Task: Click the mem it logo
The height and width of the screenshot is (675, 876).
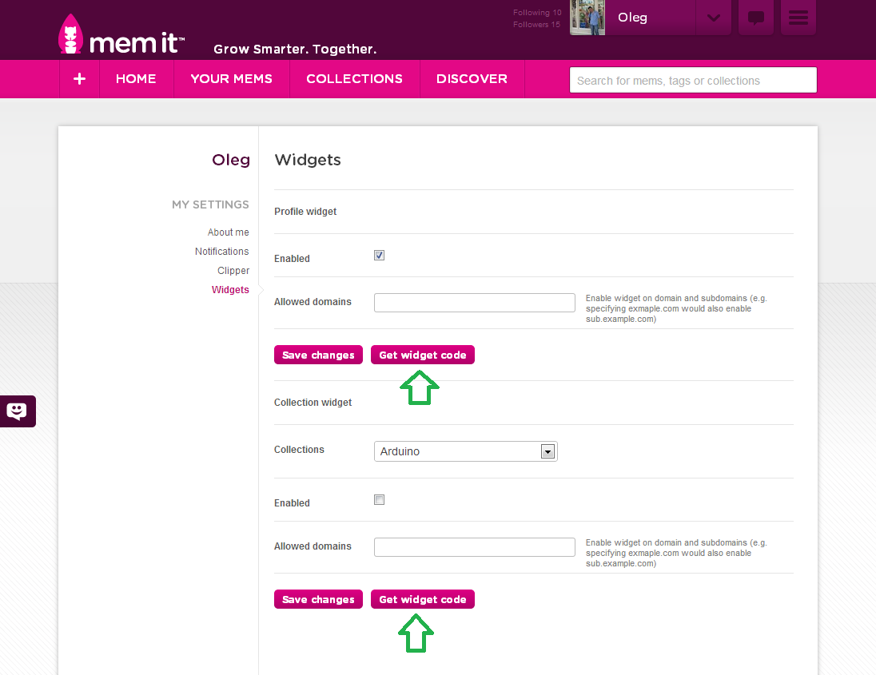Action: (x=121, y=34)
